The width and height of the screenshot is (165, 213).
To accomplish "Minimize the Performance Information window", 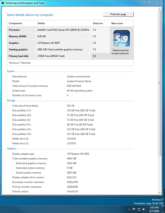I will pyautogui.click(x=144, y=2).
